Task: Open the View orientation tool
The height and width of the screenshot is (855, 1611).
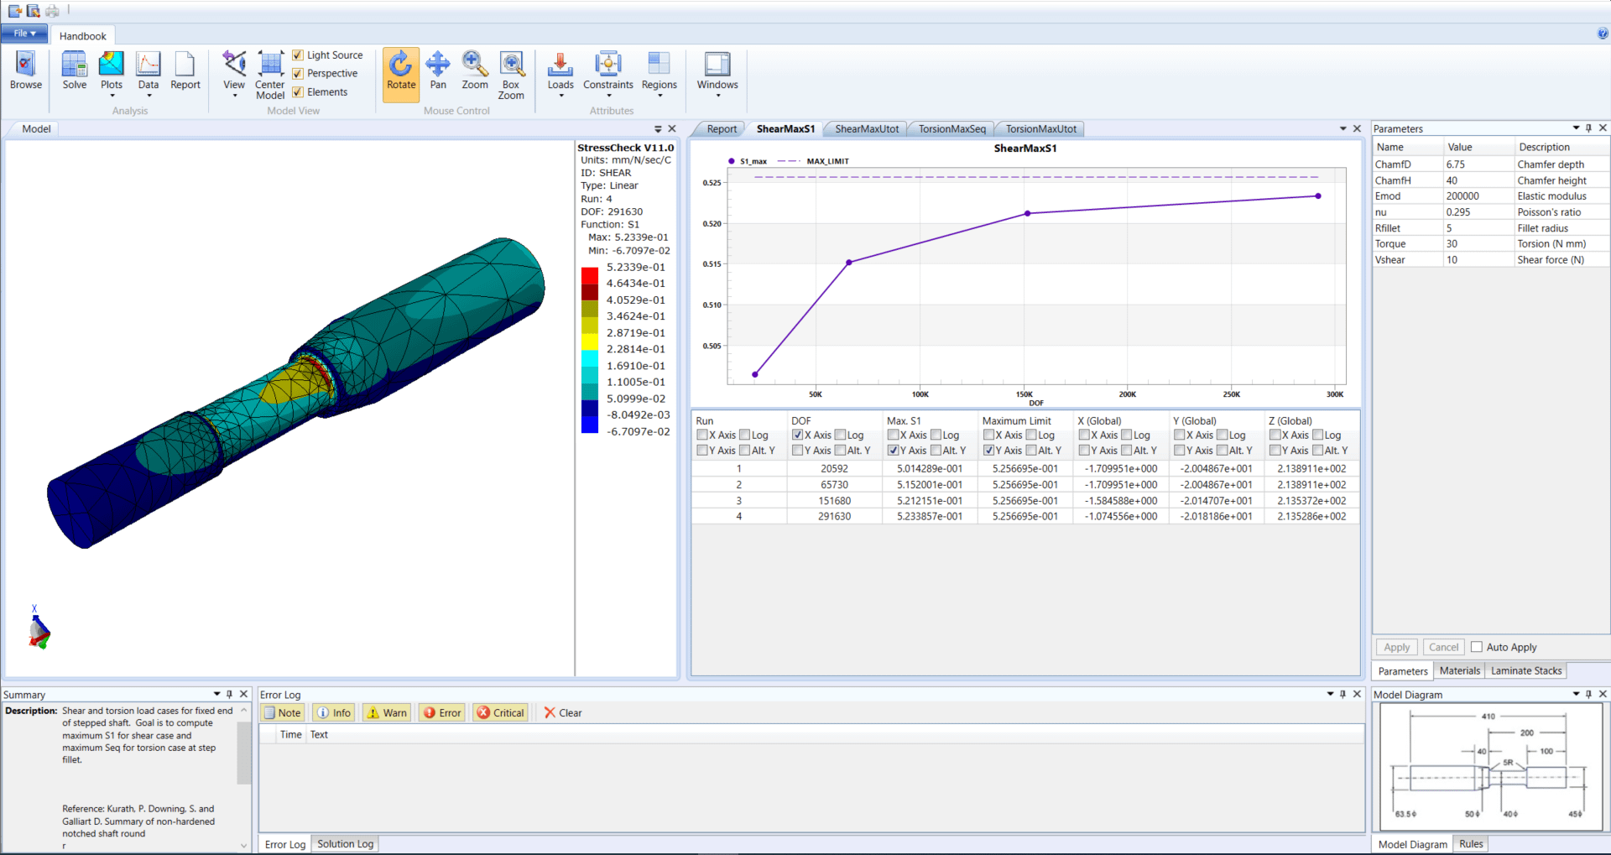Action: pos(234,70)
